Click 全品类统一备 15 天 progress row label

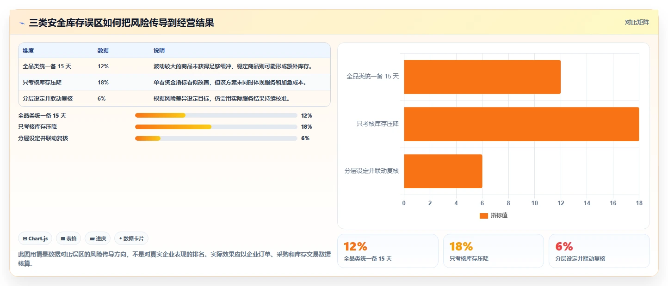click(42, 115)
